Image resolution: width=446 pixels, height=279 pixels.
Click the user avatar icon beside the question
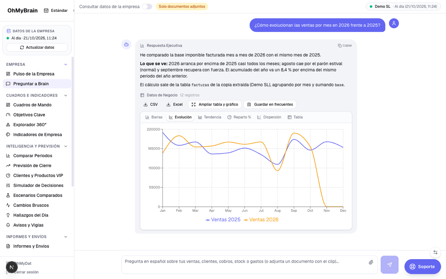point(394,23)
